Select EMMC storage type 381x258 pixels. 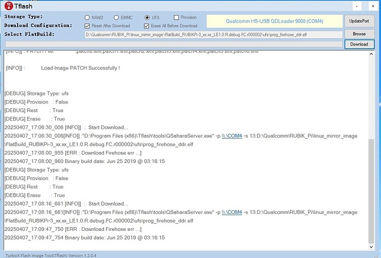tap(115, 17)
